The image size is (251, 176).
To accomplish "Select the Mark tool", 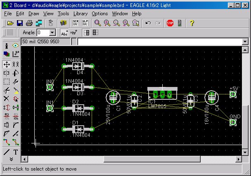I will [16, 54].
